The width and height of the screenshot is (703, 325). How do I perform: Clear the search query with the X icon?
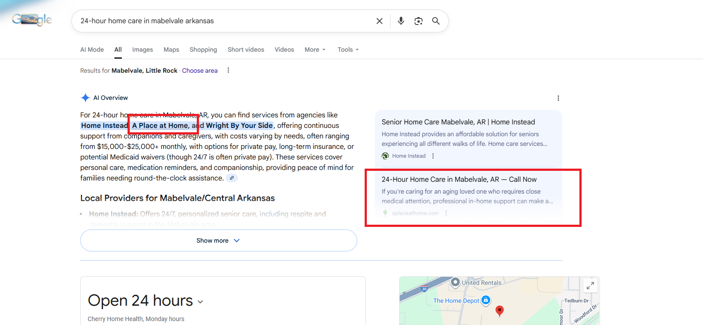click(x=380, y=21)
